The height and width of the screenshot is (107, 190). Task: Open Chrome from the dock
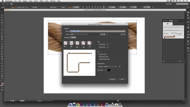78,104
